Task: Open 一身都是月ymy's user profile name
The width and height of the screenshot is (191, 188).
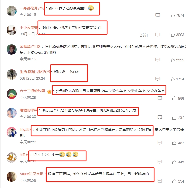Action: (32, 8)
